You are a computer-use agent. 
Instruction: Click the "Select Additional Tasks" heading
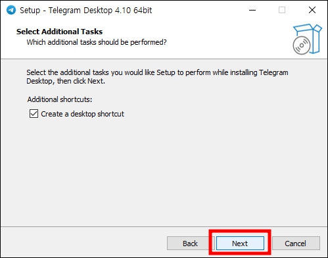[x=59, y=32]
